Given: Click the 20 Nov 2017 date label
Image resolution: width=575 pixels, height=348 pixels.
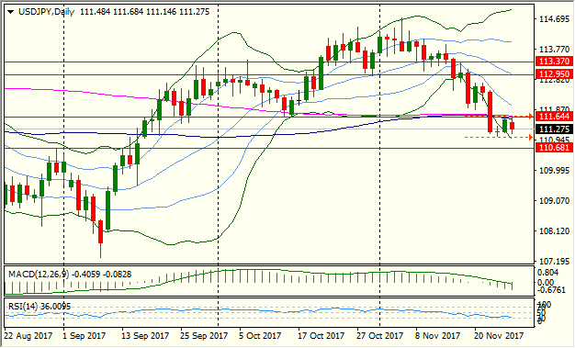Looking at the screenshot, I should (x=499, y=335).
